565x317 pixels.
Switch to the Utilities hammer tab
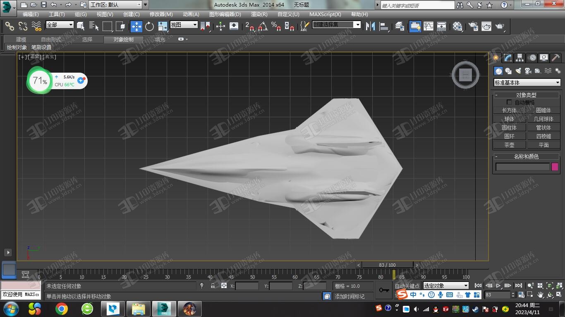(x=556, y=58)
